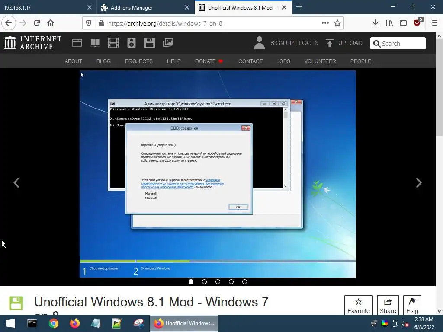Open the VOLUNTEER menu item

click(320, 61)
